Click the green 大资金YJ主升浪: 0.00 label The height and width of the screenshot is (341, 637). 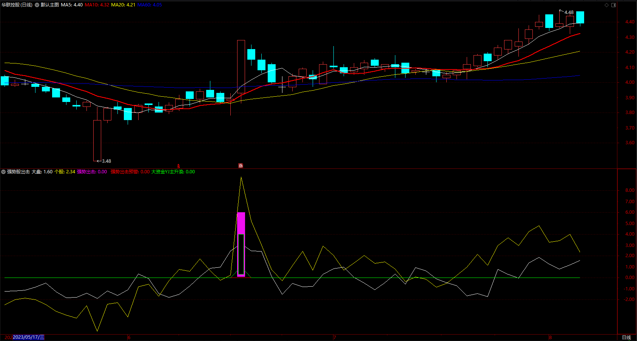[173, 172]
